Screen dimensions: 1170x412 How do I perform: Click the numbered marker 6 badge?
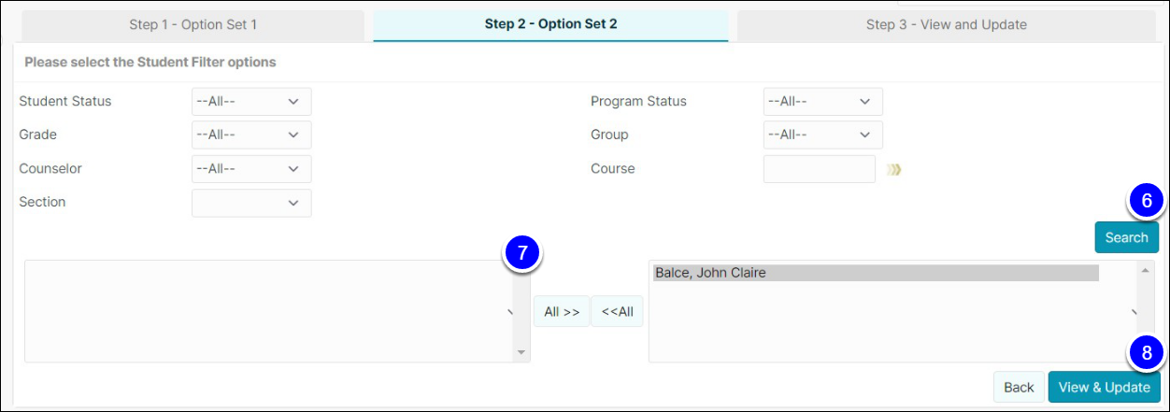[1147, 201]
